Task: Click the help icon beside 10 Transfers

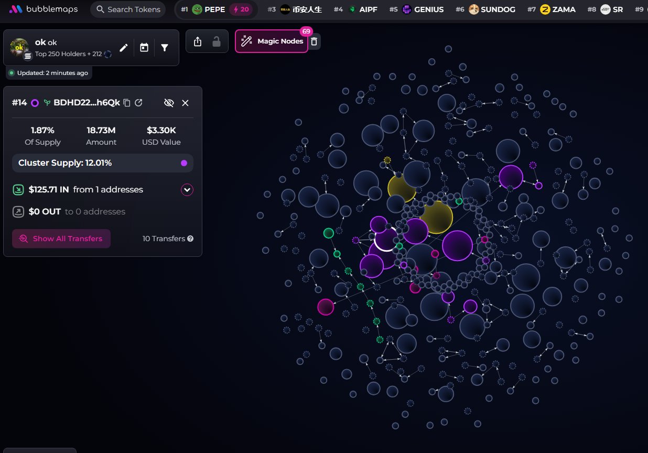Action: [x=190, y=239]
